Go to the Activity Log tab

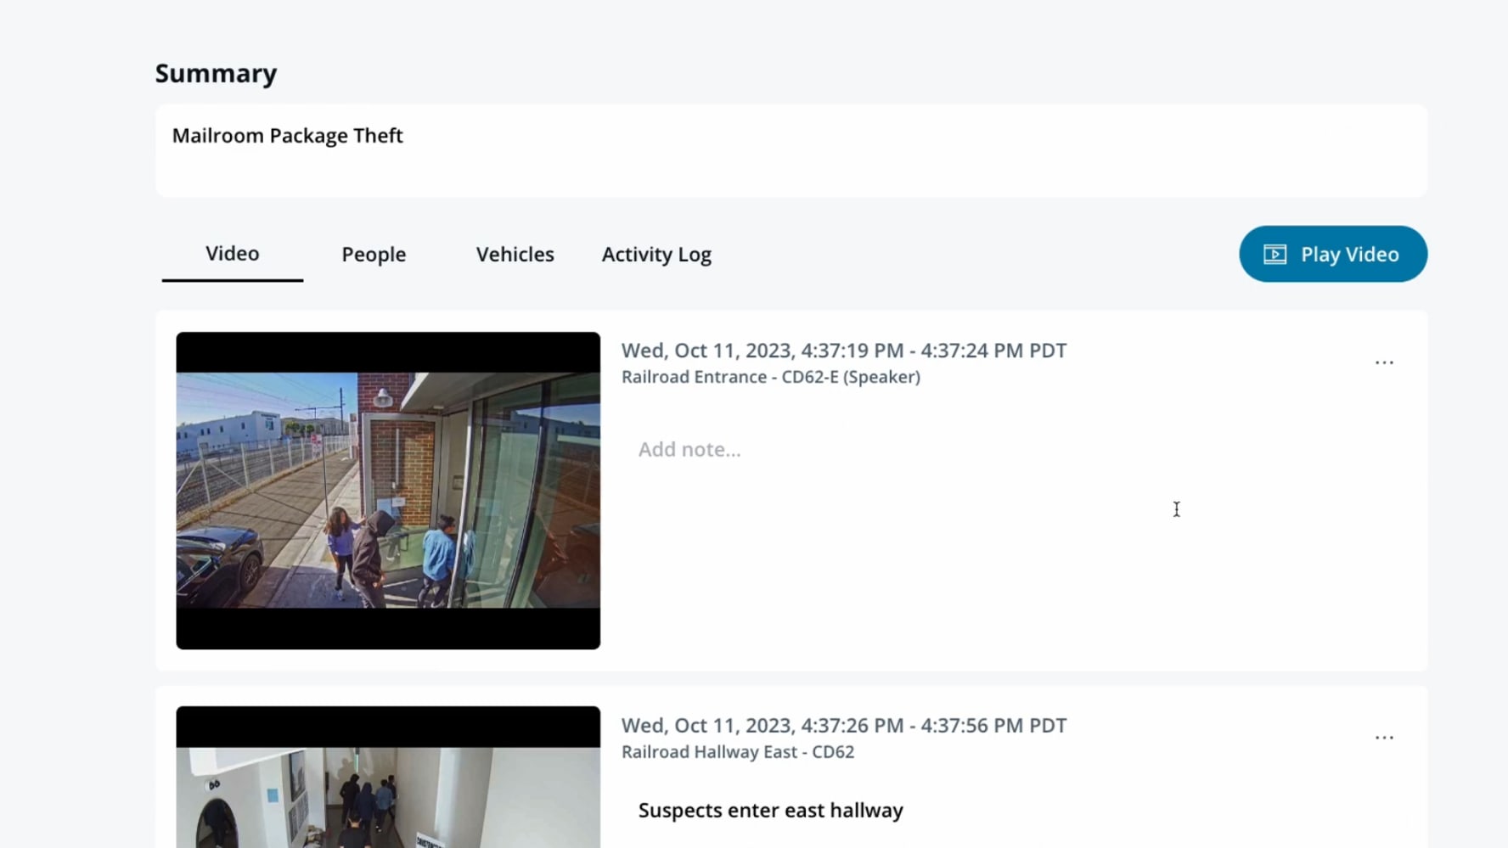(656, 255)
